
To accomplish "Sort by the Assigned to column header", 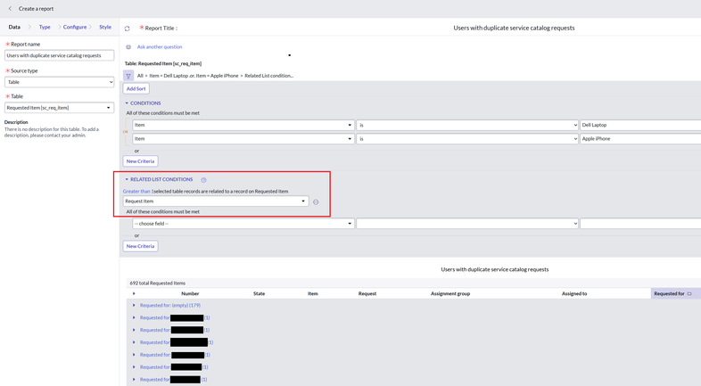I will click(574, 293).
